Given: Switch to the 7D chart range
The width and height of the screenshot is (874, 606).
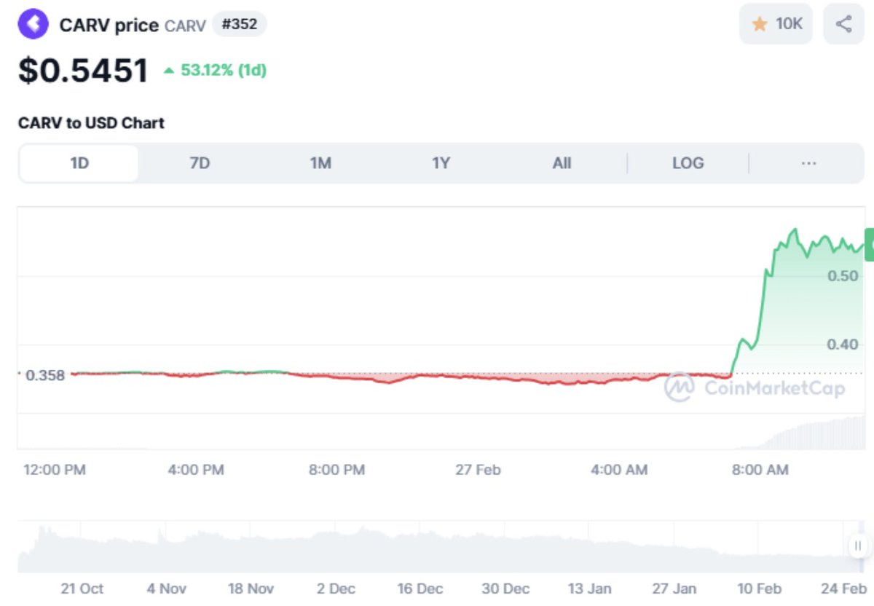Looking at the screenshot, I should point(200,163).
